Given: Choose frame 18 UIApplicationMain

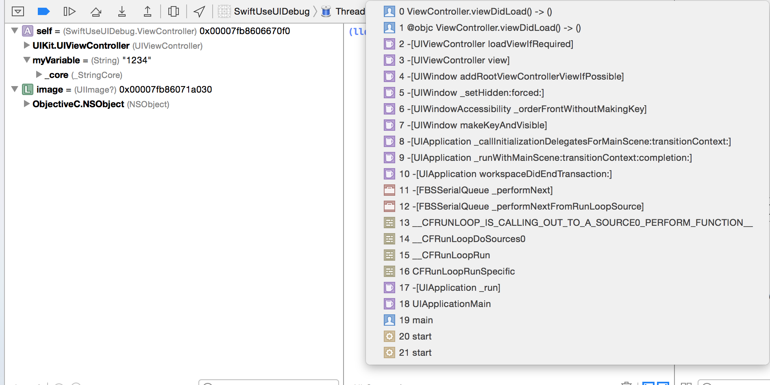Looking at the screenshot, I should [x=568, y=304].
